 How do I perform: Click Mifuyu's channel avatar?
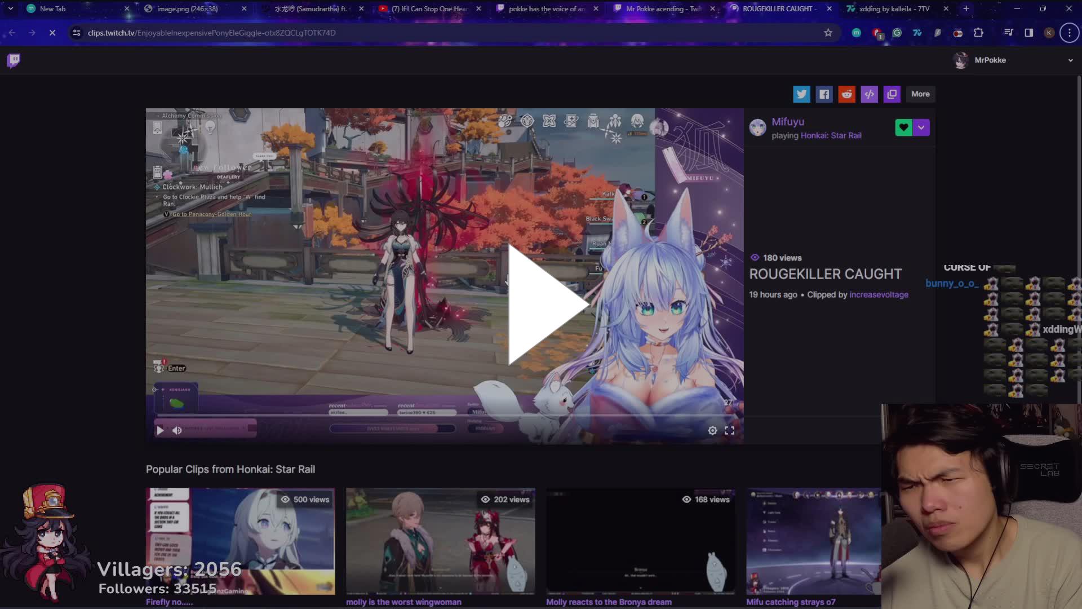758,128
